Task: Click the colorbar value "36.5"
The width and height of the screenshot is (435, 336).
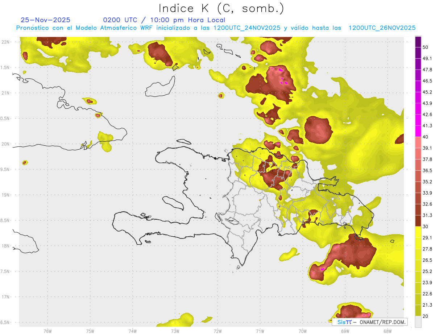Action: (427, 171)
